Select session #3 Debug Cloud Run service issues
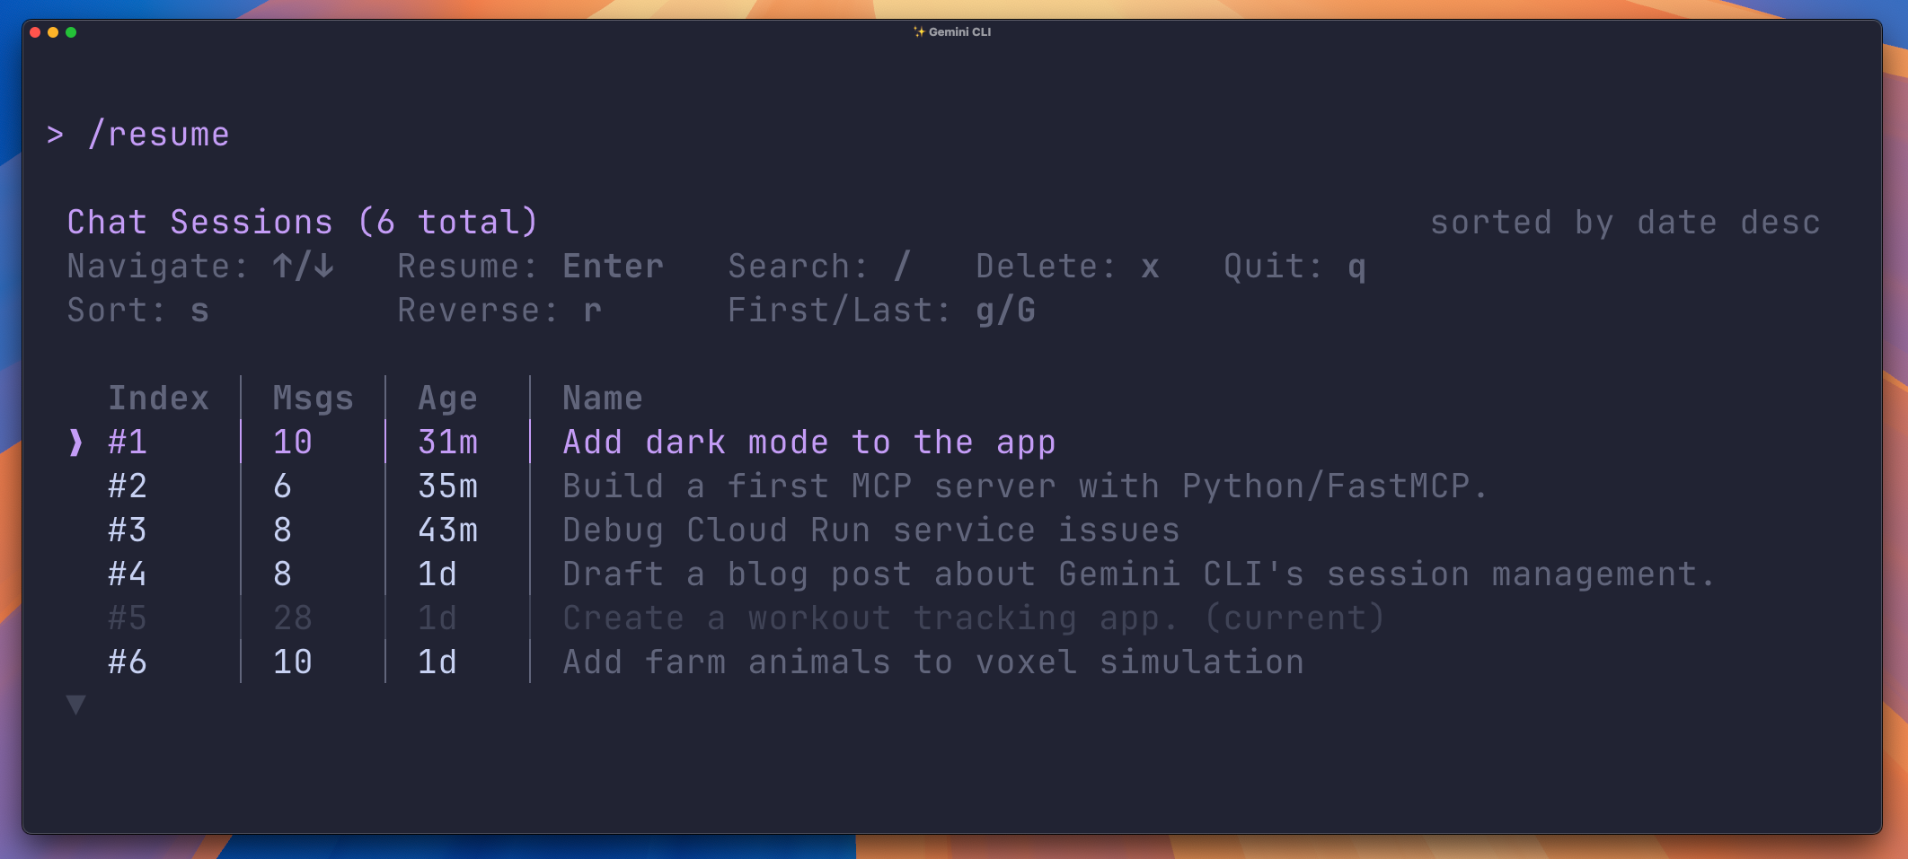This screenshot has width=1908, height=859. (x=870, y=530)
